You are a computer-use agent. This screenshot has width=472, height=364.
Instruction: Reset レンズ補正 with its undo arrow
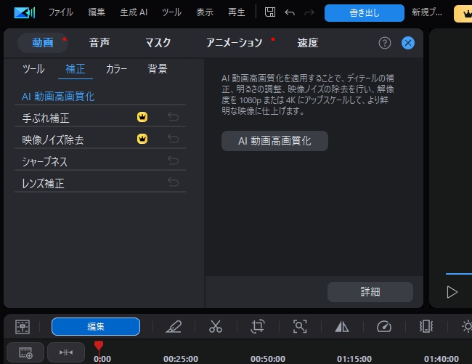pyautogui.click(x=173, y=182)
